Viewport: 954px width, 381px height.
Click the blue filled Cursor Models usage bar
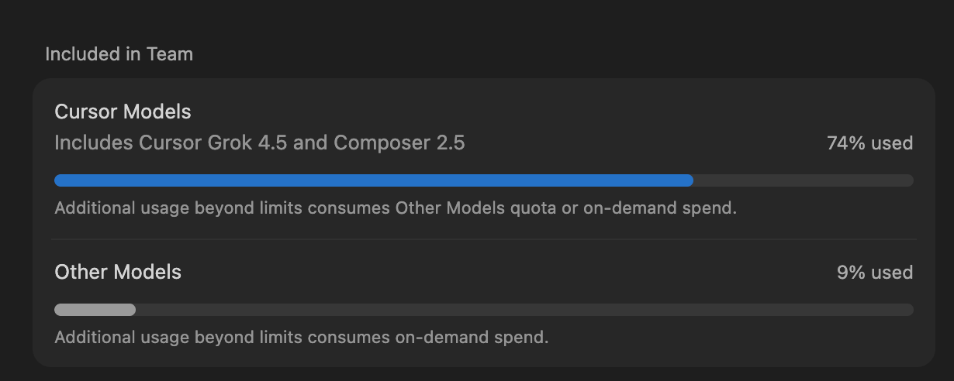[373, 180]
